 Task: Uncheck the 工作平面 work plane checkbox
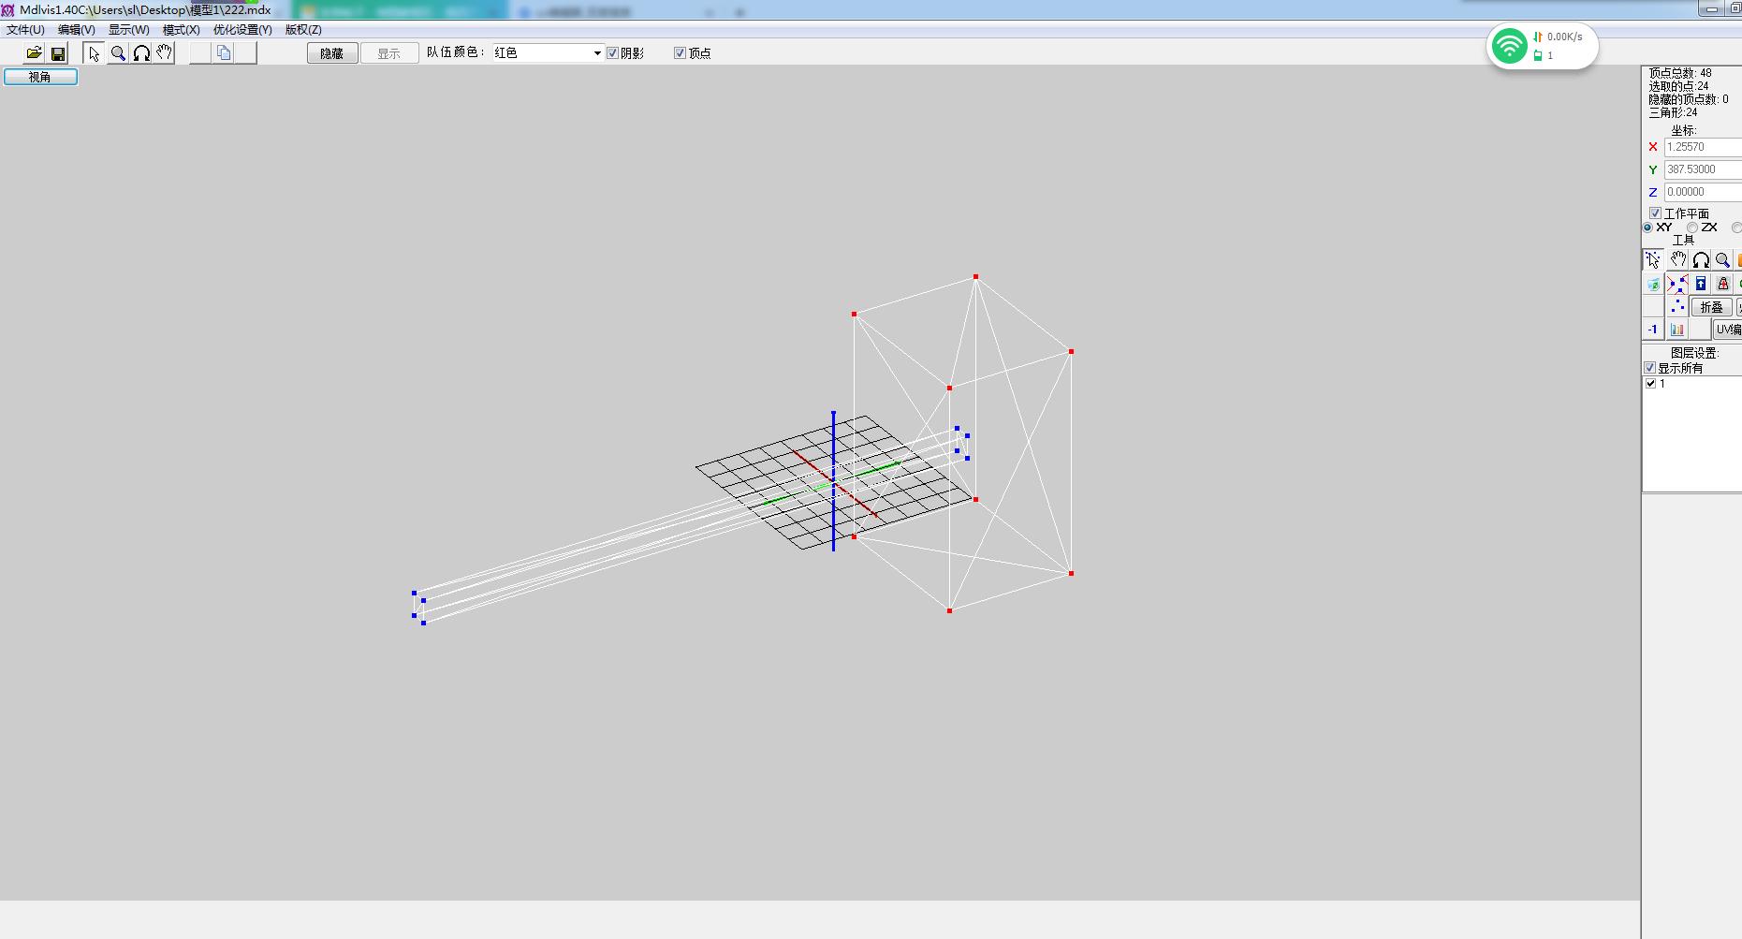(x=1655, y=213)
